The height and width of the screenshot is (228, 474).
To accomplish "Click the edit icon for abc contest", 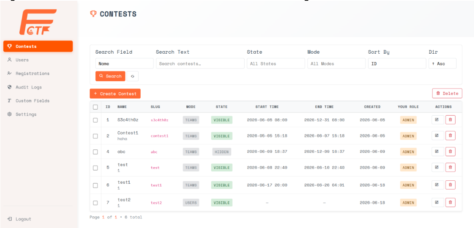I will coord(437,152).
